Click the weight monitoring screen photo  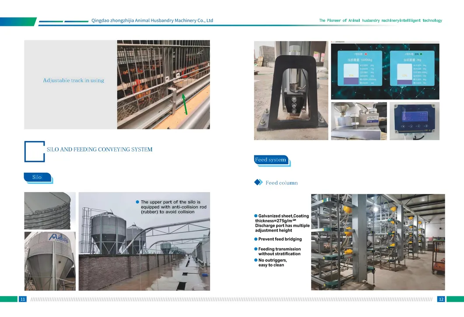(385, 71)
